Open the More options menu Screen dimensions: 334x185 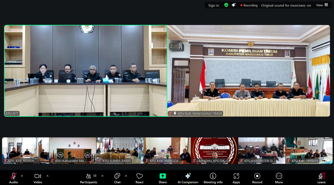pos(279,178)
